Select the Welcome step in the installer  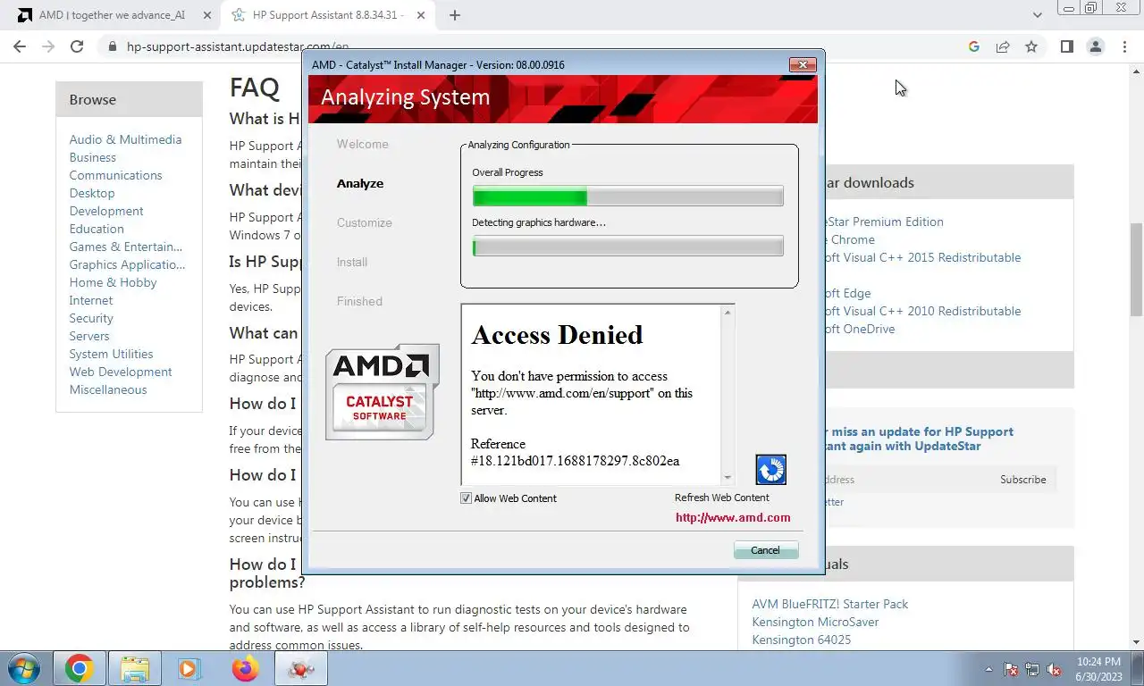coord(362,144)
